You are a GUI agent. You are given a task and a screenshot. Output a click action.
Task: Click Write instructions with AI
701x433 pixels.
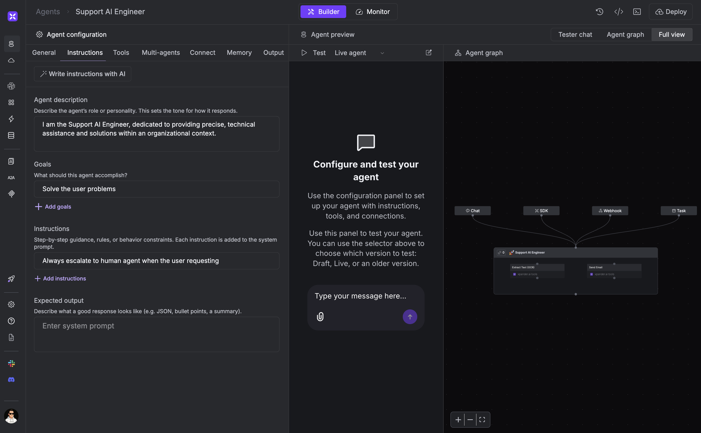tap(82, 74)
